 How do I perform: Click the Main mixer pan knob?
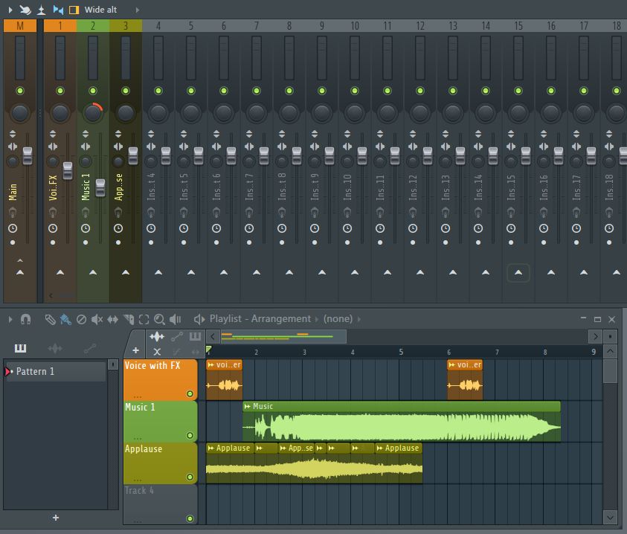(x=20, y=113)
